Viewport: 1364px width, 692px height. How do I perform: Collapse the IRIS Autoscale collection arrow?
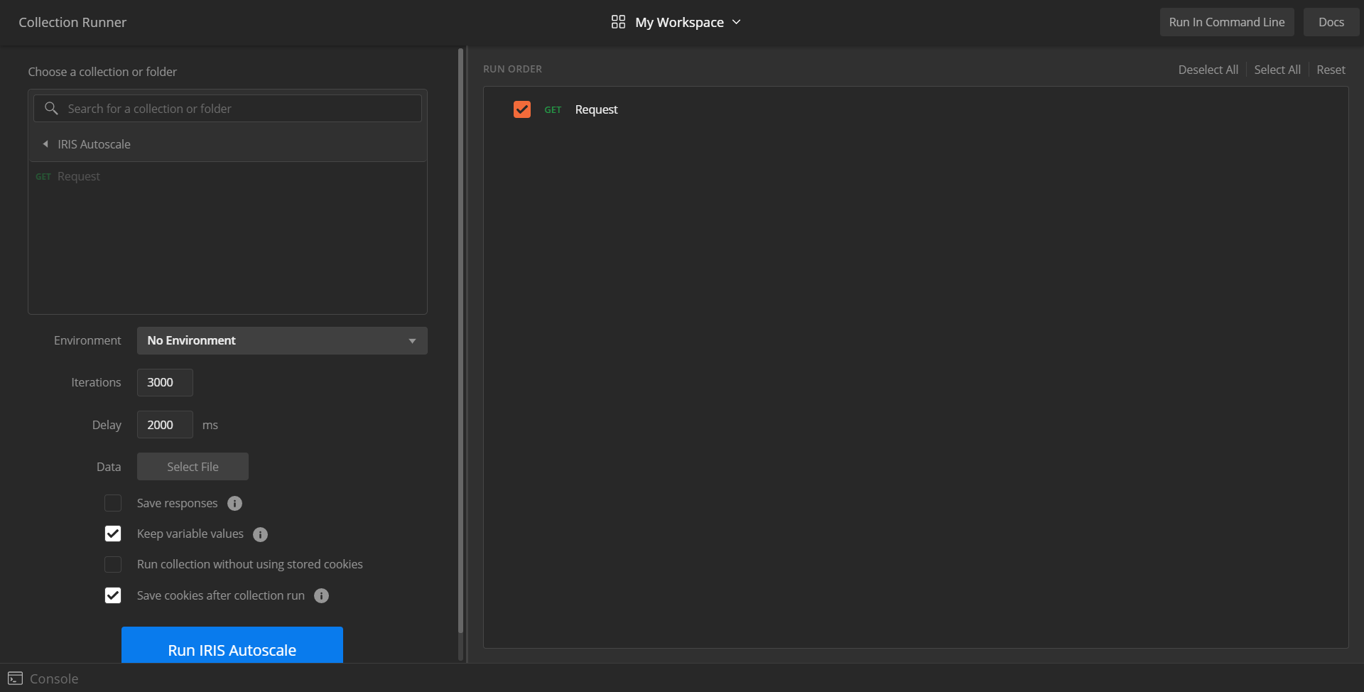pos(45,144)
